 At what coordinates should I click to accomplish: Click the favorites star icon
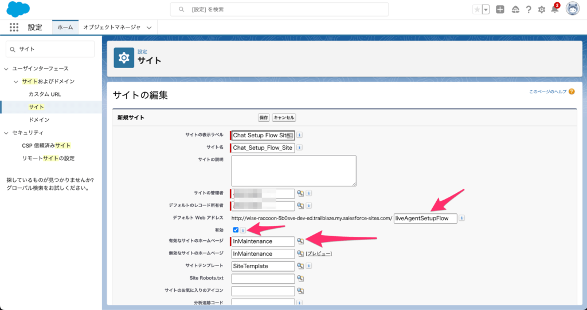477,10
